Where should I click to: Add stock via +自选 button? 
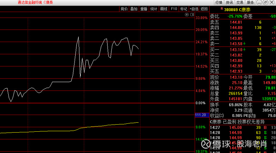pos(194,9)
